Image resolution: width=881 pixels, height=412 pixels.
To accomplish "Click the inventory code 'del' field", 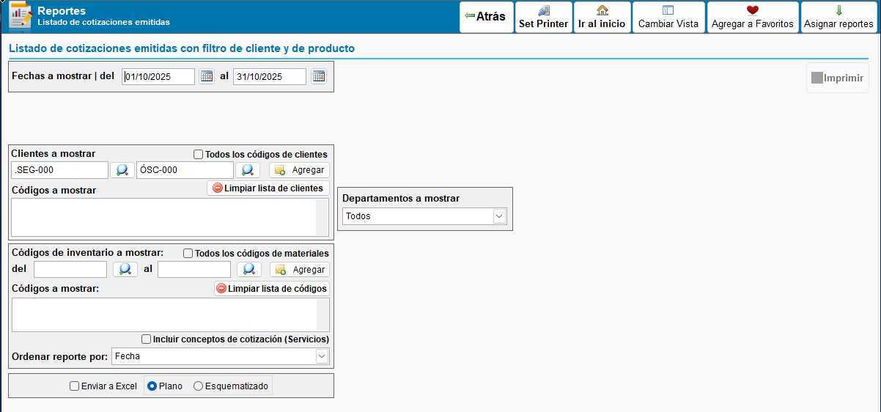I will click(x=70, y=270).
